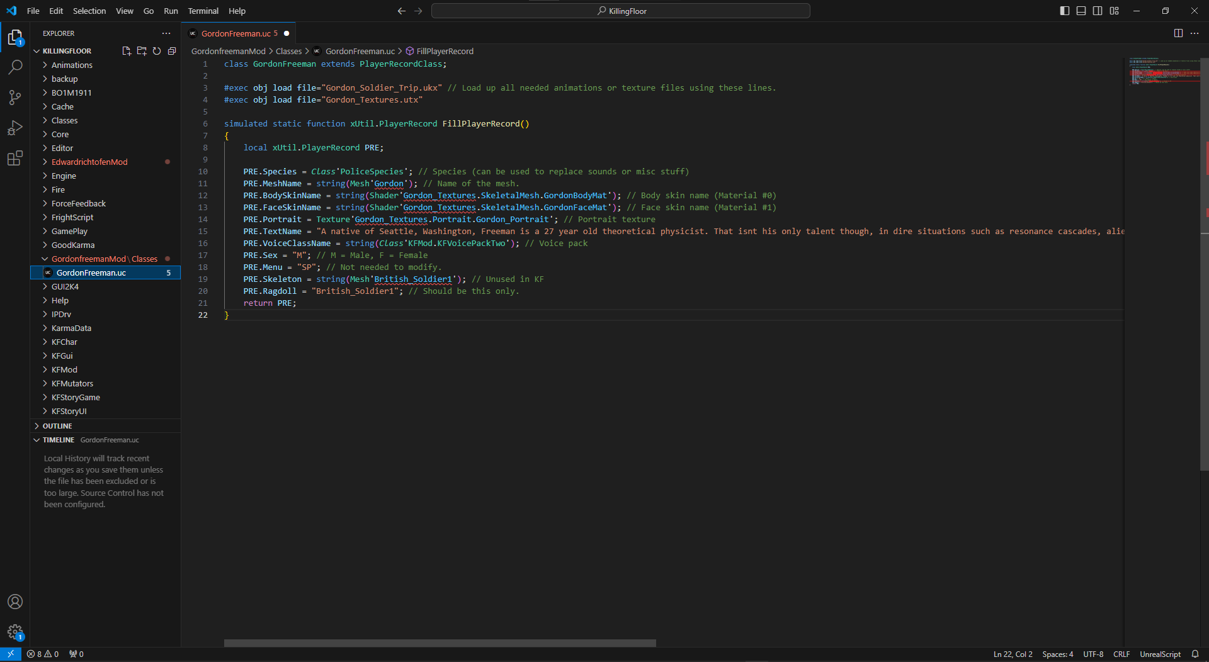Customize the editor layout
The width and height of the screenshot is (1209, 662).
(1115, 11)
